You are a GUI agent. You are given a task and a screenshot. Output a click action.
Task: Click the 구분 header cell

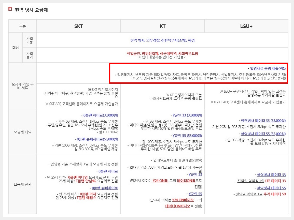[22, 26]
